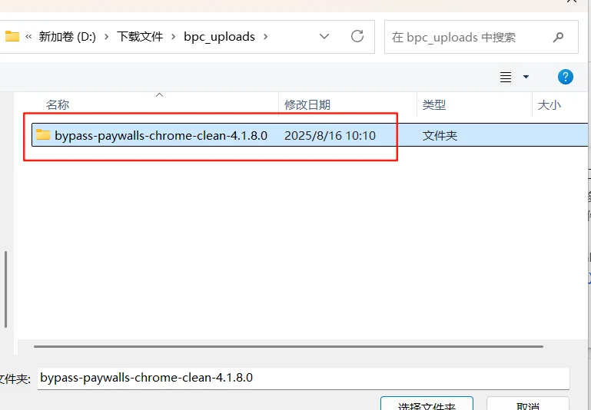The width and height of the screenshot is (591, 410).
Task: Click the horizontal scrollbar in file list
Action: (288, 346)
